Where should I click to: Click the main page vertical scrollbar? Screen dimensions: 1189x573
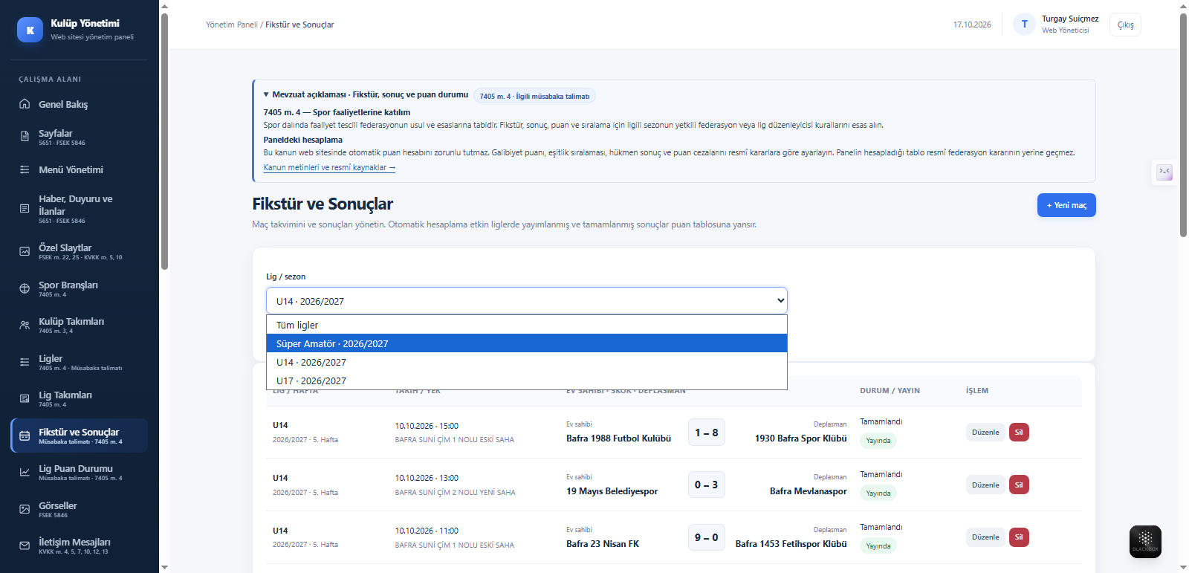(1183, 125)
